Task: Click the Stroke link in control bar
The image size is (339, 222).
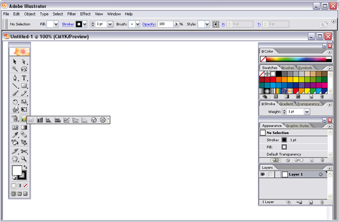Action: [x=68, y=24]
